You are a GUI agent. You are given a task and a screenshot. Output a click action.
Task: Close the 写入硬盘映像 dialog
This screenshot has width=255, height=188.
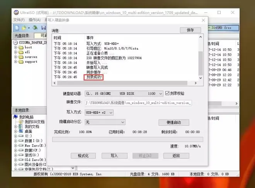point(203,20)
